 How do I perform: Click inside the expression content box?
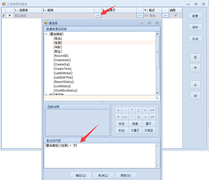(100, 155)
